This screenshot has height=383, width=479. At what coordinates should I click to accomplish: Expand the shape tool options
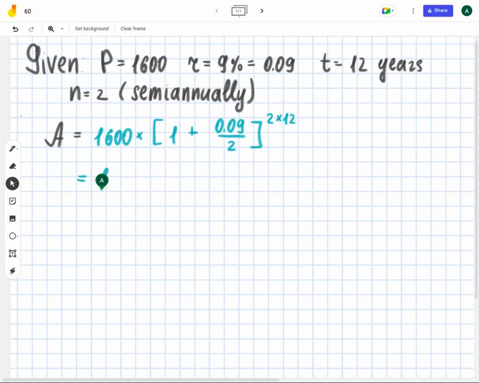(x=18, y=236)
